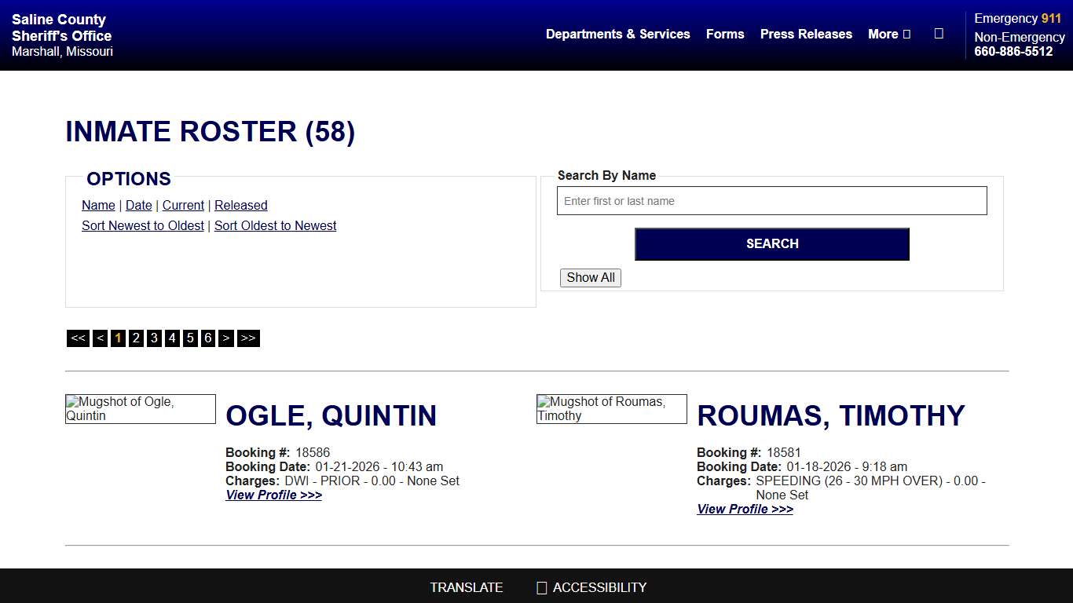
Task: Filter roster to Released inmates
Action: point(240,205)
